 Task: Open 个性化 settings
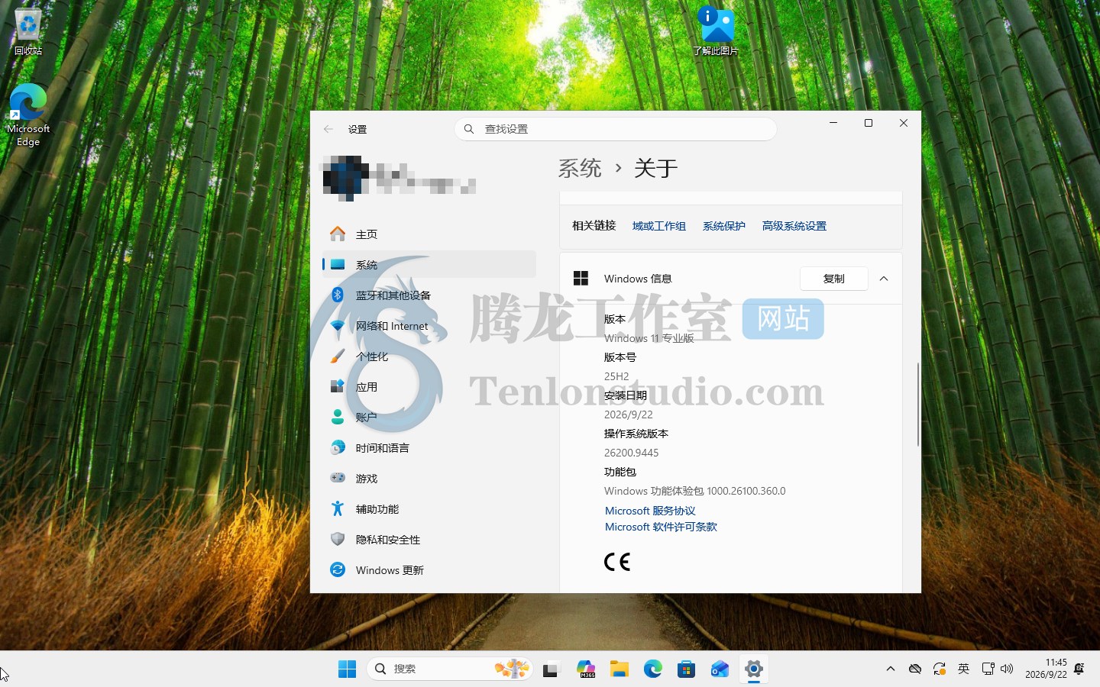point(429,356)
